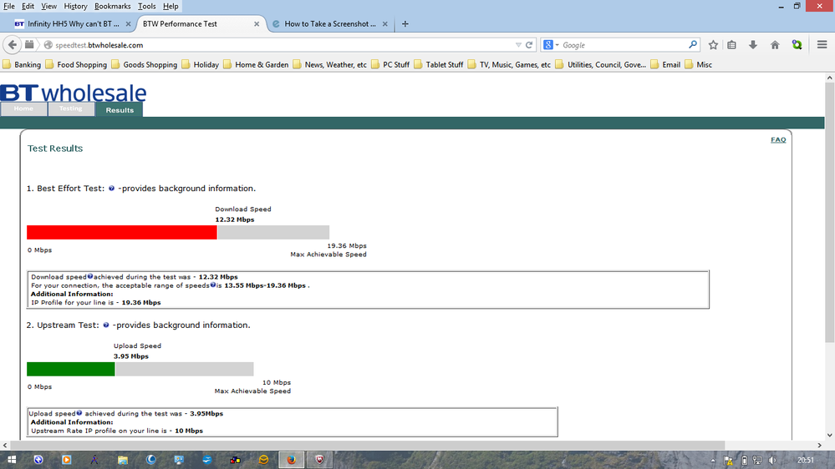
Task: Show hidden system tray icons arrow
Action: pyautogui.click(x=712, y=461)
